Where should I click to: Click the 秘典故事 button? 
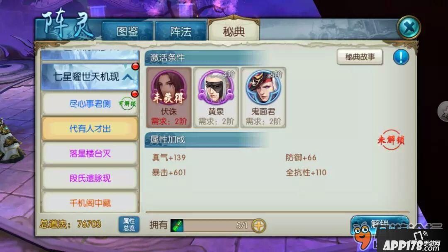360,57
